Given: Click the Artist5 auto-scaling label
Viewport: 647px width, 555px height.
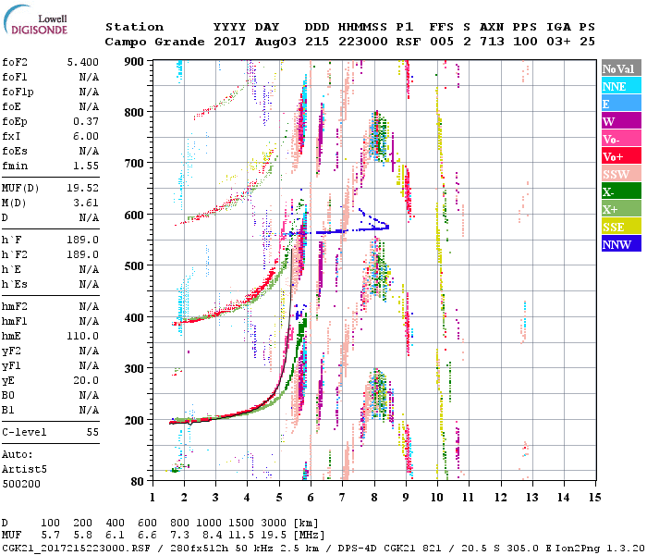Looking at the screenshot, I should point(24,470).
